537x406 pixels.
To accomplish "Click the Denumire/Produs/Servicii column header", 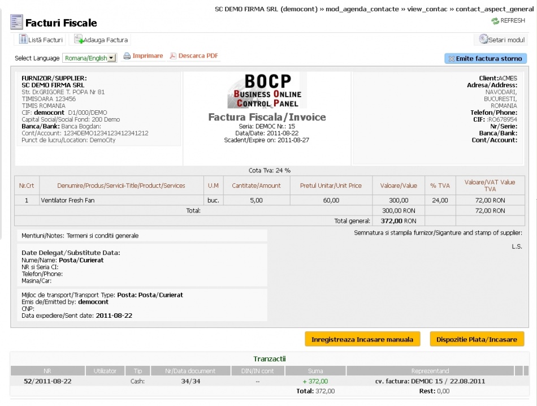I will tap(121, 185).
